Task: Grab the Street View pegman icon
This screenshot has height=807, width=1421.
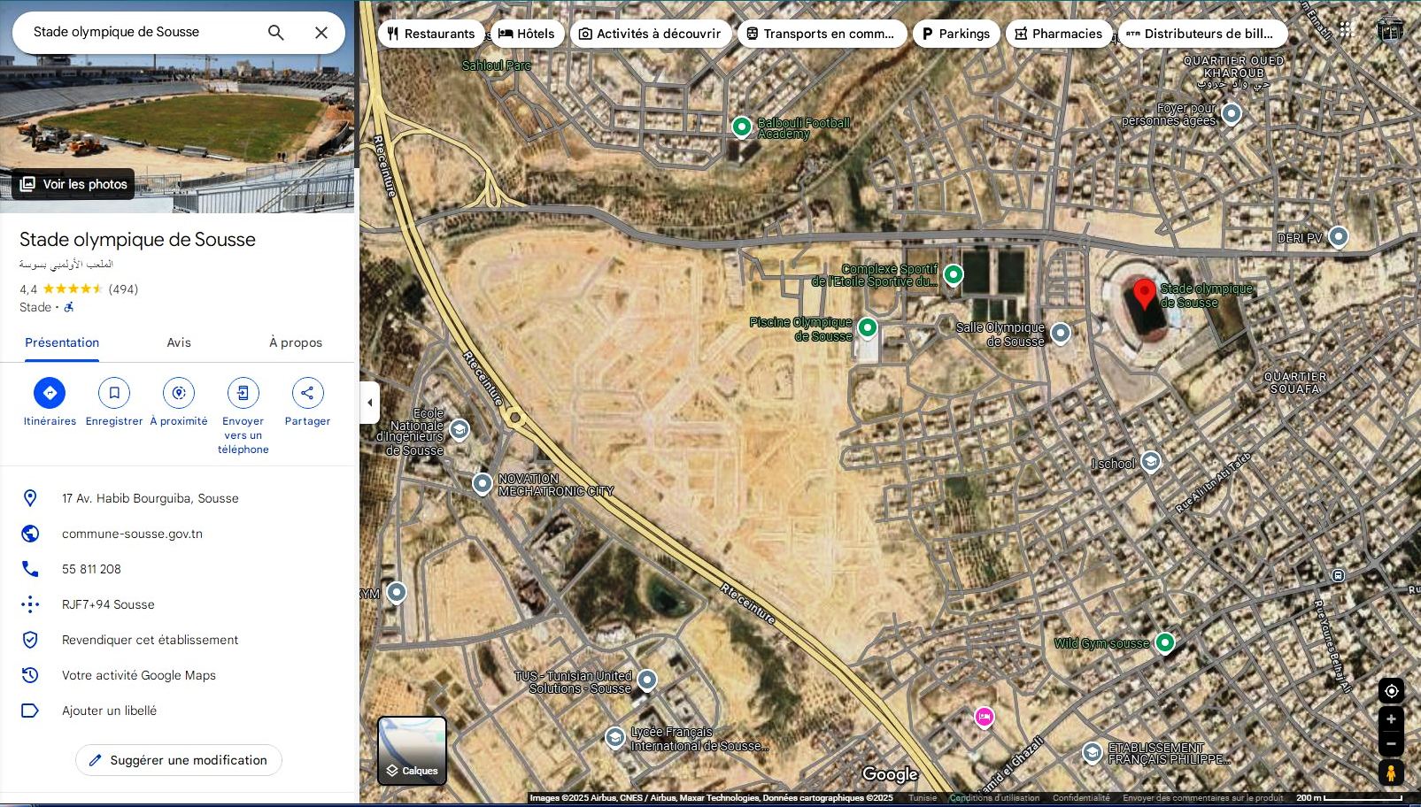Action: coord(1391,773)
